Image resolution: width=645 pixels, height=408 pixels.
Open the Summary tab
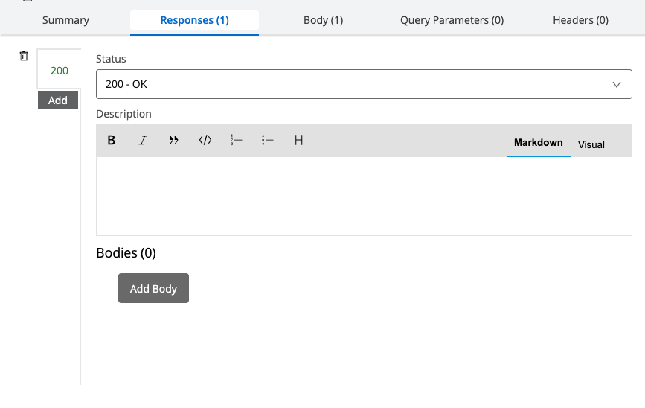[65, 20]
